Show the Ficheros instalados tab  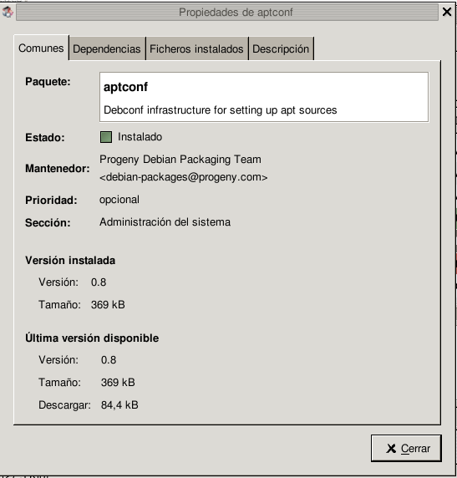point(196,48)
